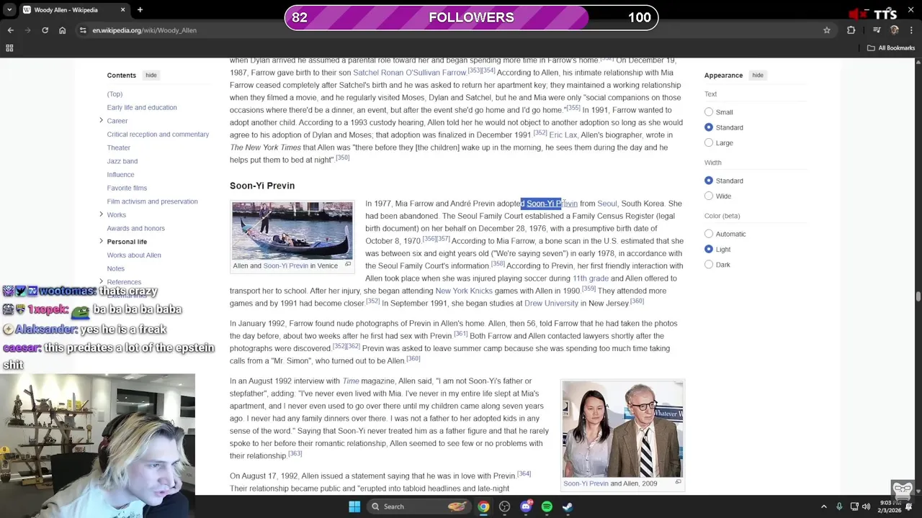This screenshot has width=922, height=518.
Task: Open the Chrome profile avatar
Action: click(895, 30)
